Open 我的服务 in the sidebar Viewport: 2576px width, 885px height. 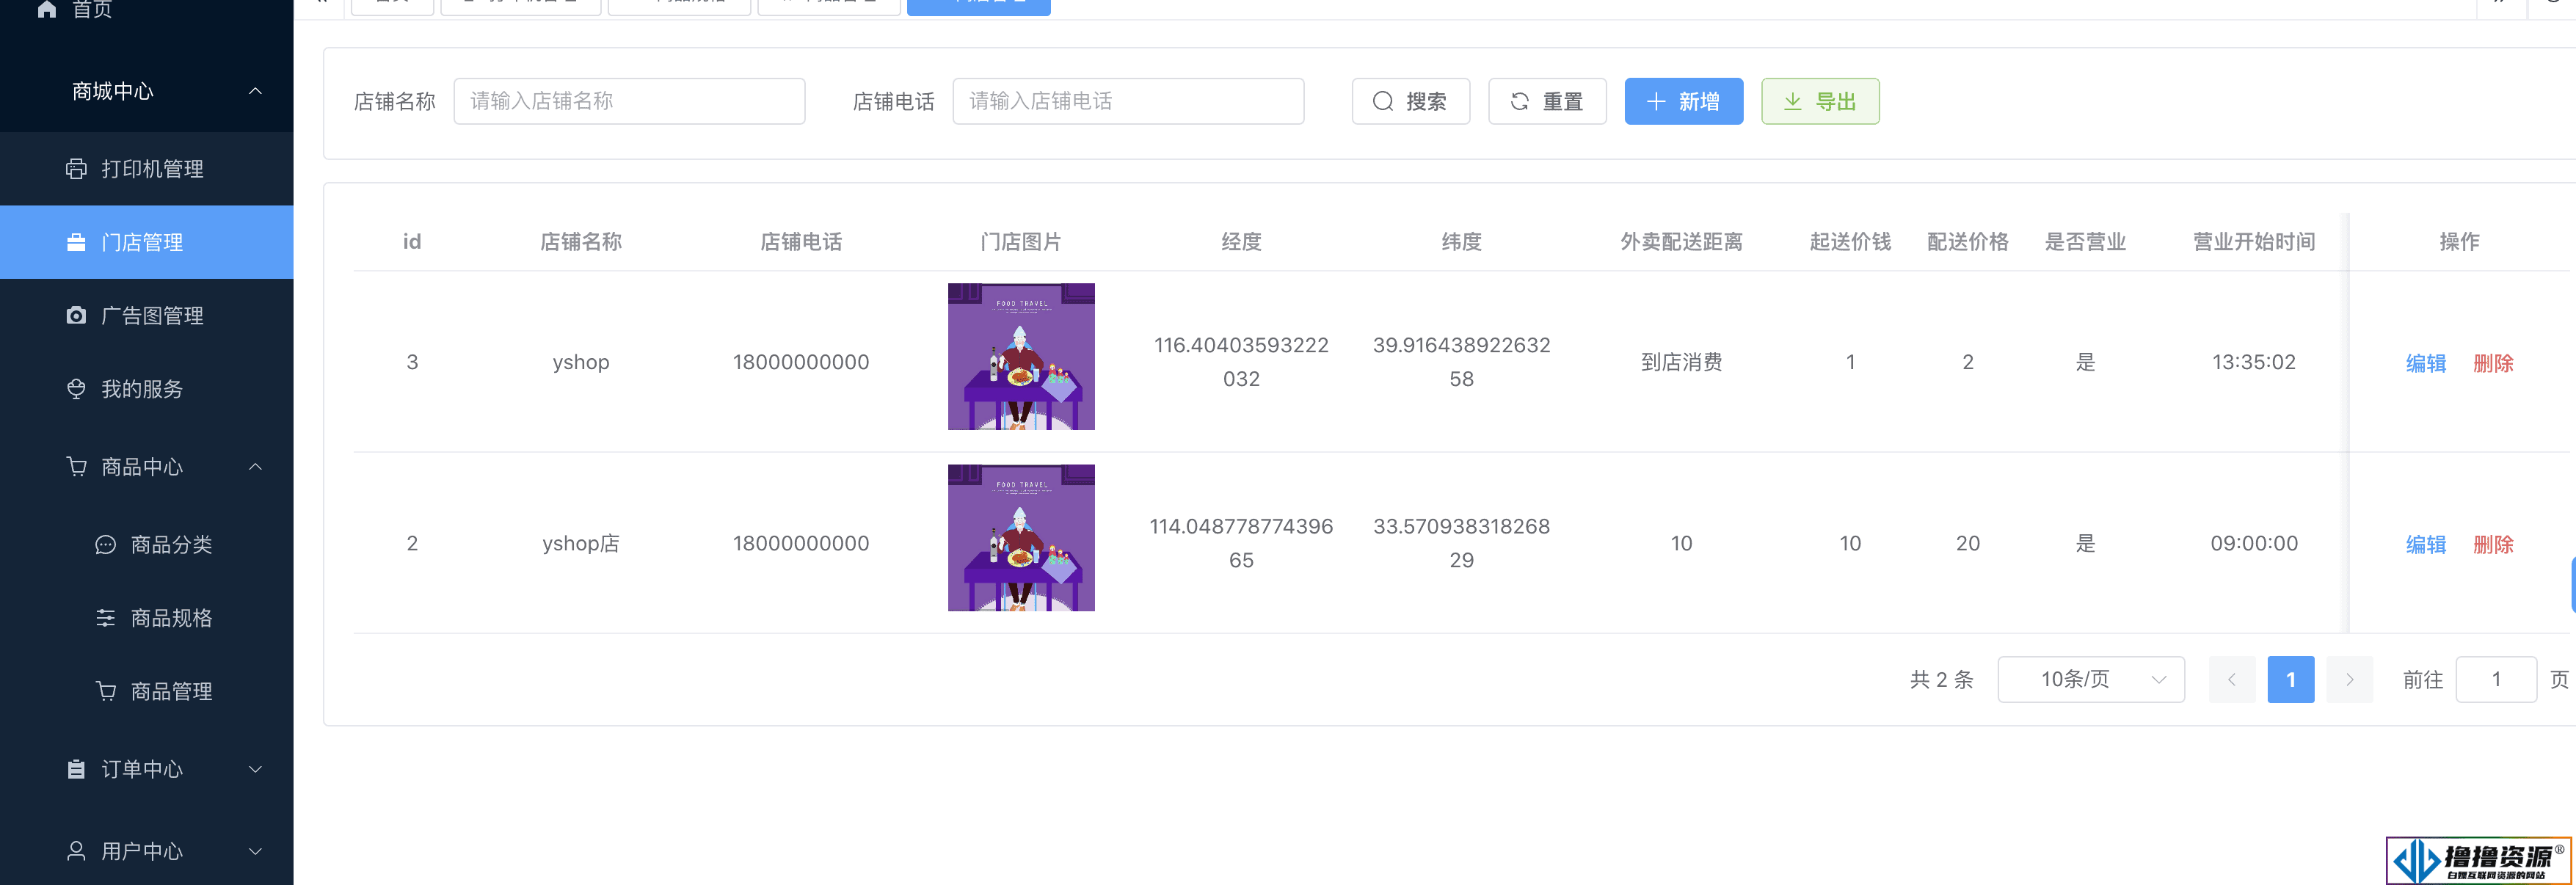point(146,389)
